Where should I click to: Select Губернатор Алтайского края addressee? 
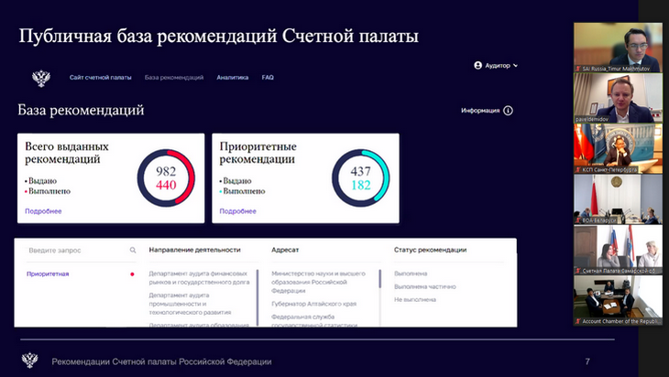tap(314, 304)
